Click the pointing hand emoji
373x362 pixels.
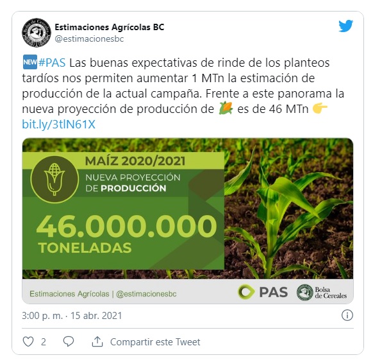click(320, 108)
